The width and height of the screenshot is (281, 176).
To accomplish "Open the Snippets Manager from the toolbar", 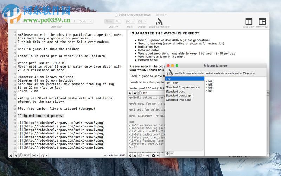I will [159, 23].
